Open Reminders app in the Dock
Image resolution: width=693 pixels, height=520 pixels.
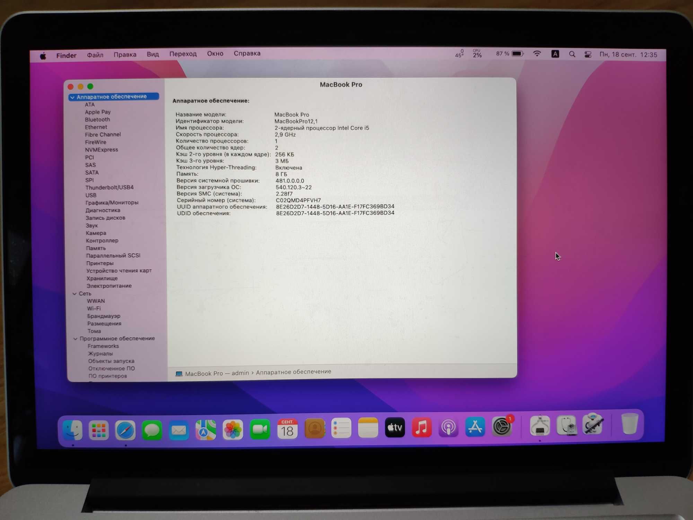pyautogui.click(x=341, y=428)
